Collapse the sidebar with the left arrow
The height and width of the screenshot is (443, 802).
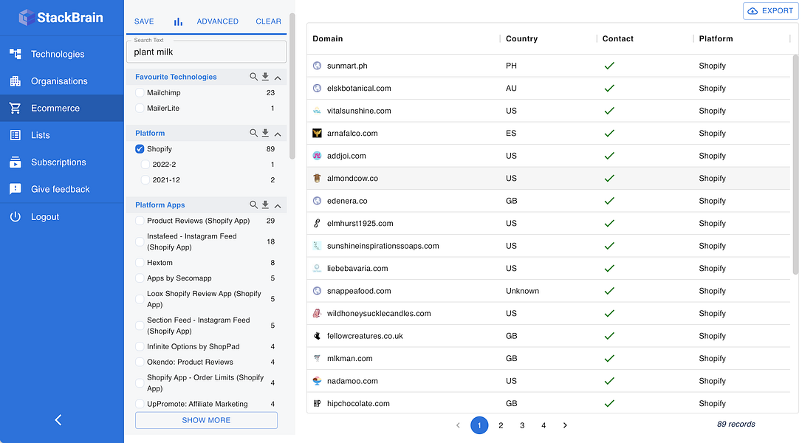click(58, 420)
